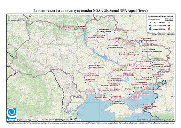Select the red marker near Kyiv reservoir north
This screenshot has width=181, height=128.
(x=76, y=30)
